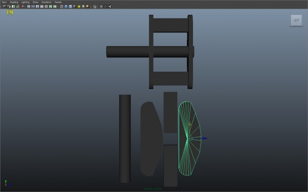Click the Use All Lights yellow sphere icon

click(79, 7)
